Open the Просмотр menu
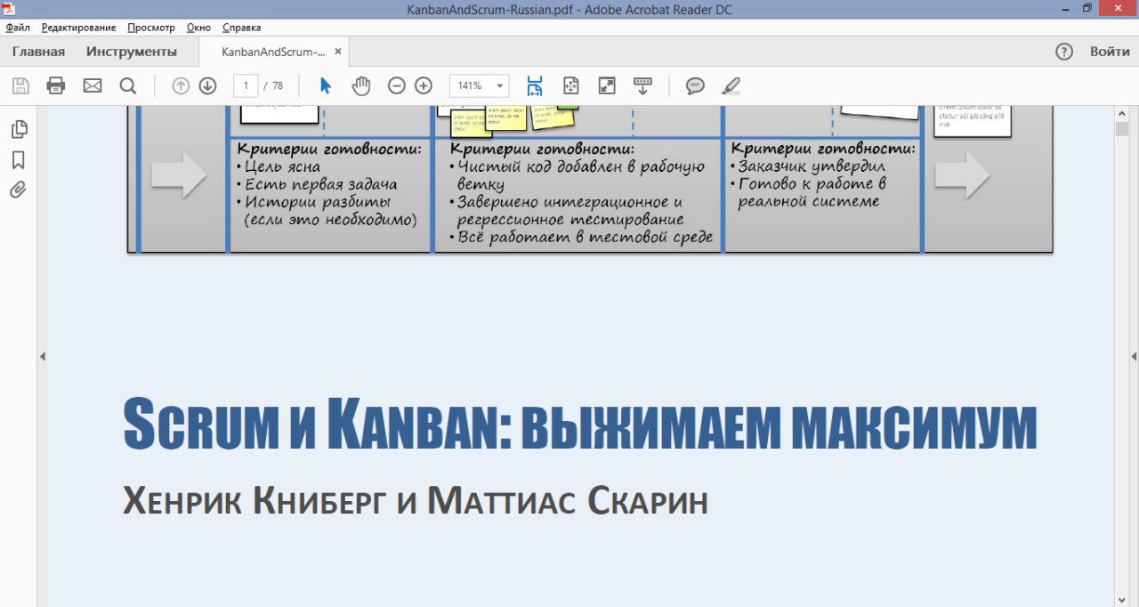The height and width of the screenshot is (607, 1139). (x=151, y=28)
